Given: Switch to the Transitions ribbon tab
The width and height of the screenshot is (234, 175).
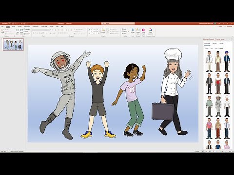Looking at the screenshot, I should pos(27,26).
